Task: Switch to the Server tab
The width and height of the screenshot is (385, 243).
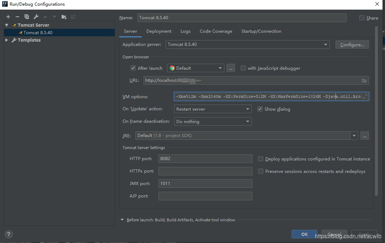Action: tap(130, 31)
